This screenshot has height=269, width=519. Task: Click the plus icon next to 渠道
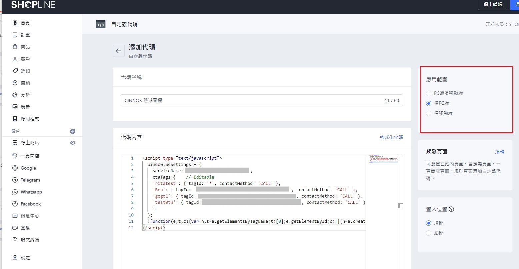tap(73, 131)
